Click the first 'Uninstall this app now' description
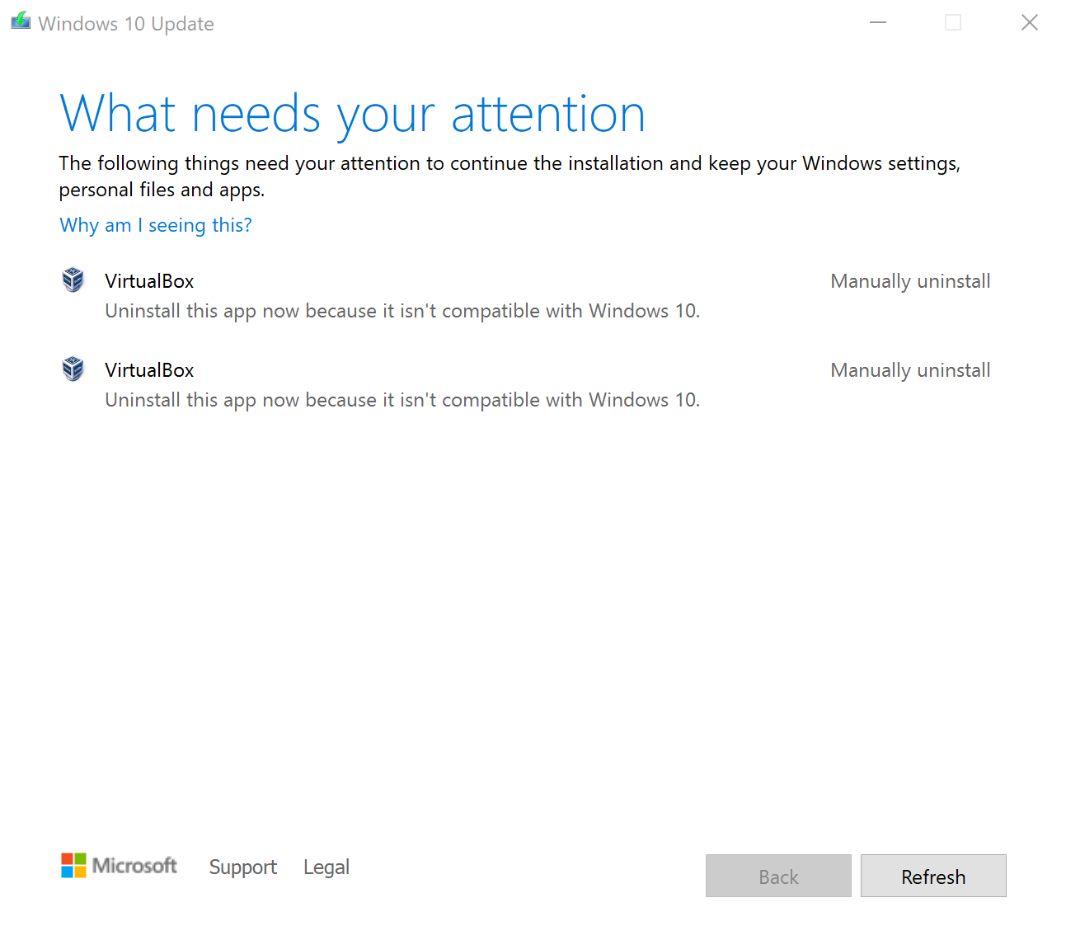Screen dimensions: 1066x940 [402, 311]
